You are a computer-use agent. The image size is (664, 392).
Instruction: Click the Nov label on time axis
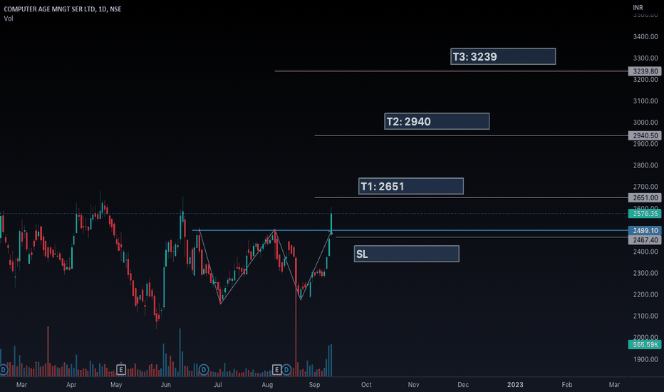pos(414,385)
